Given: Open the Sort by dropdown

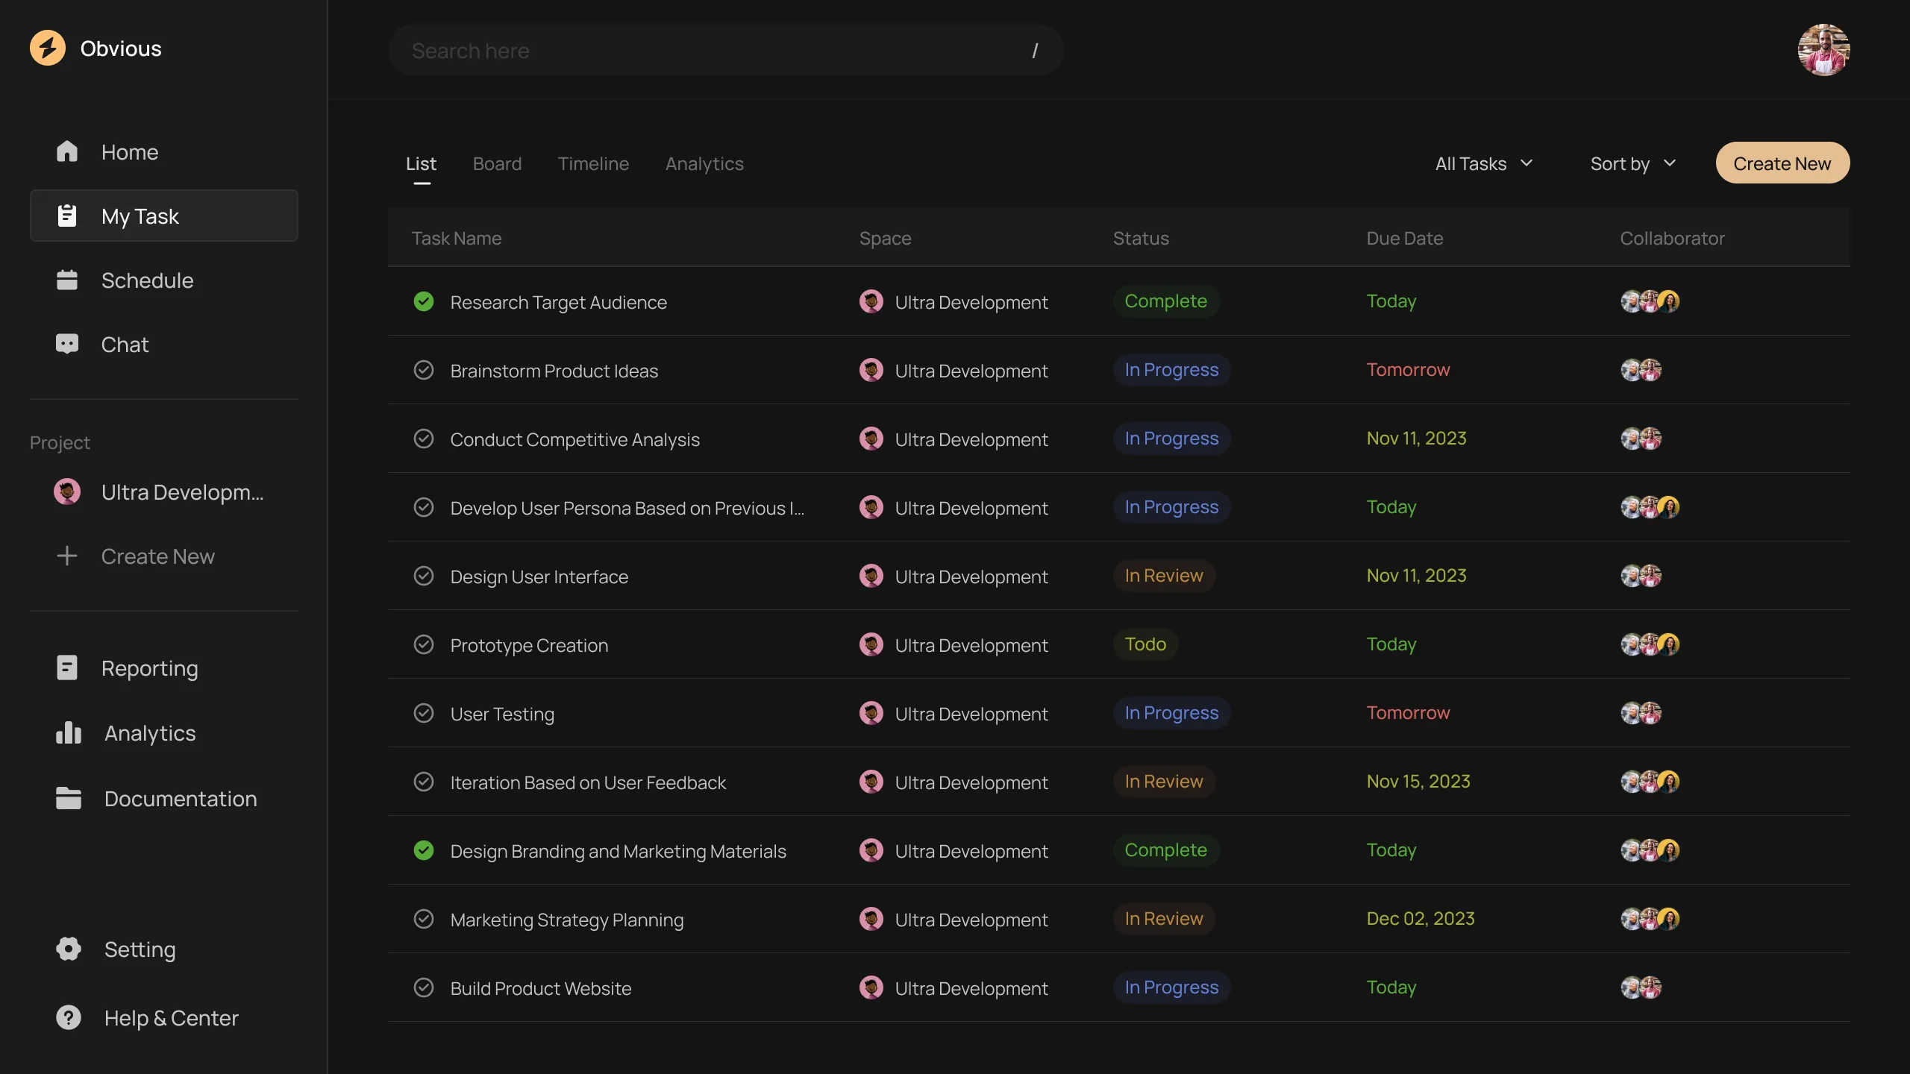Looking at the screenshot, I should pyautogui.click(x=1632, y=163).
